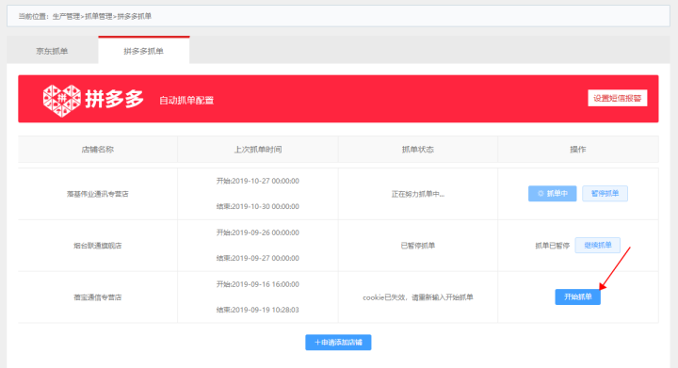Screen dimensions: 678x368
Task: Open 设置短信报警 settings
Action: coord(617,98)
